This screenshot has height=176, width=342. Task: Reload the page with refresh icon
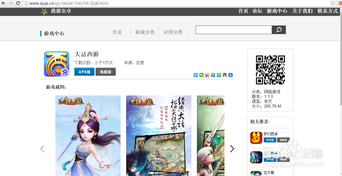18,3
